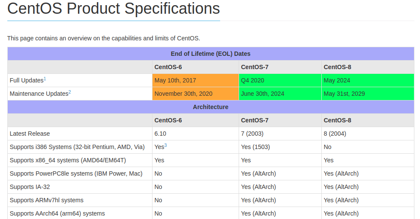This screenshot has width=420, height=219.
Task: Select the green May 2024 cell
Action: point(368,80)
